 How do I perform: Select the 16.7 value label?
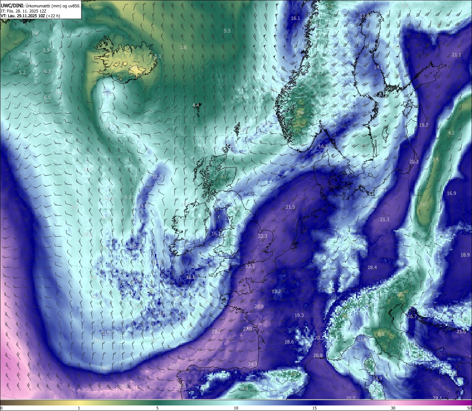pyautogui.click(x=412, y=317)
